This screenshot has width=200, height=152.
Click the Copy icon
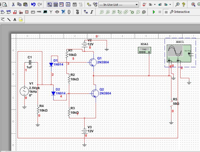(x=19, y=4)
